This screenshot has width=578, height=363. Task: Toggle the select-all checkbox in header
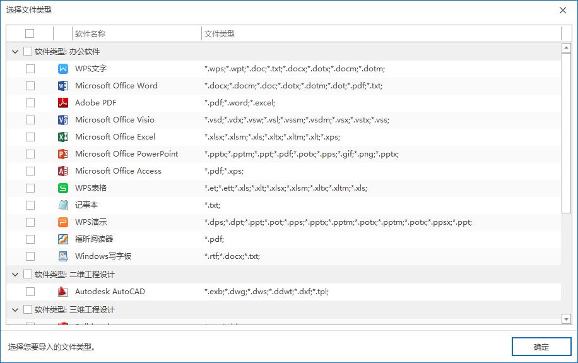30,33
